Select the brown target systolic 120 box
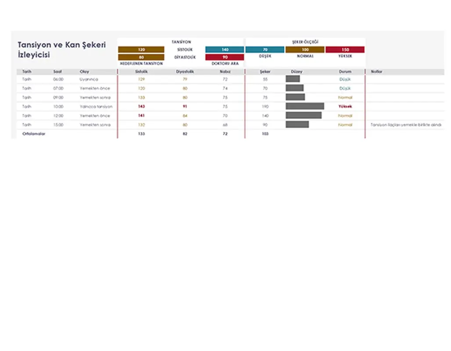The width and height of the screenshot is (451, 351). 141,50
